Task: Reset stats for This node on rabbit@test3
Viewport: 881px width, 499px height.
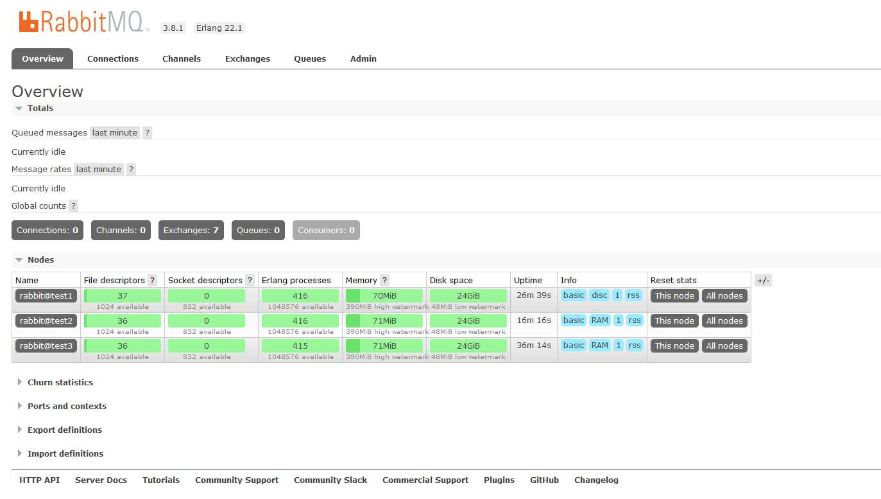Action: (x=674, y=346)
